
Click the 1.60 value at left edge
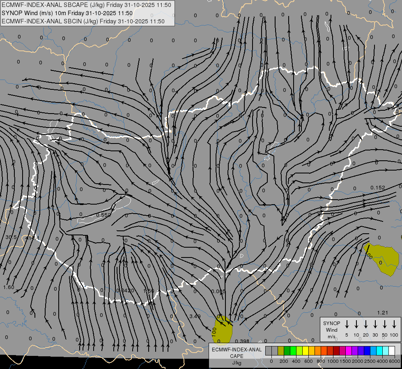pyautogui.click(x=9, y=287)
